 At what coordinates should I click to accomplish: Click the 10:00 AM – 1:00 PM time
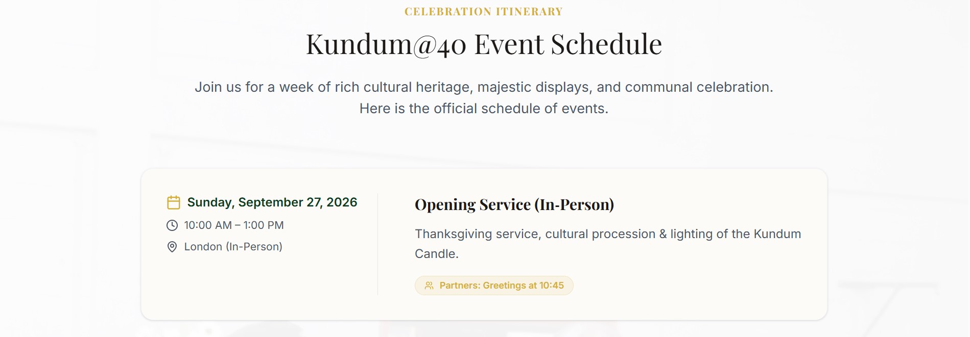tap(233, 225)
